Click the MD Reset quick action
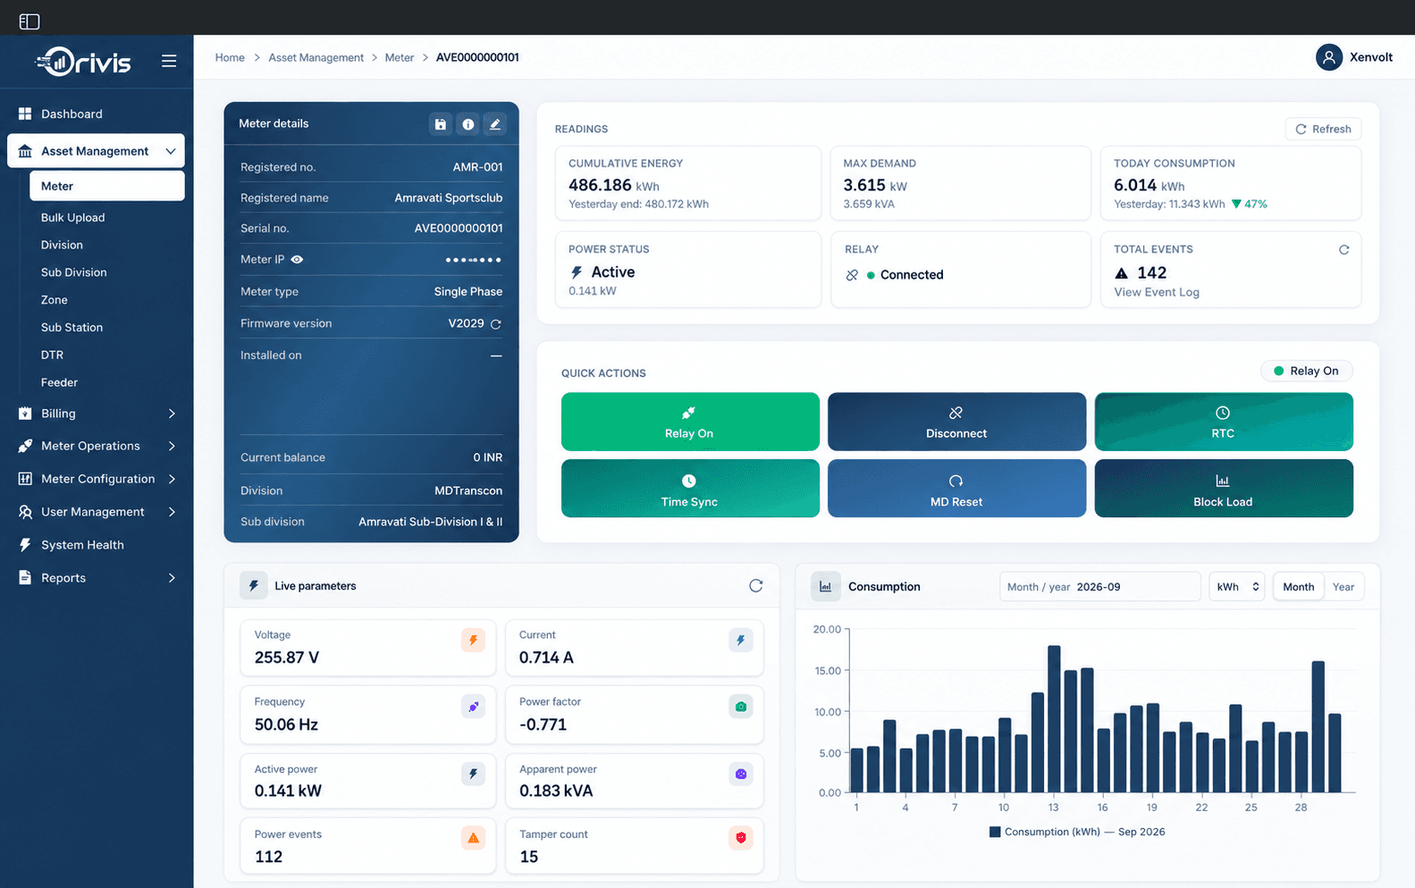 pyautogui.click(x=956, y=489)
